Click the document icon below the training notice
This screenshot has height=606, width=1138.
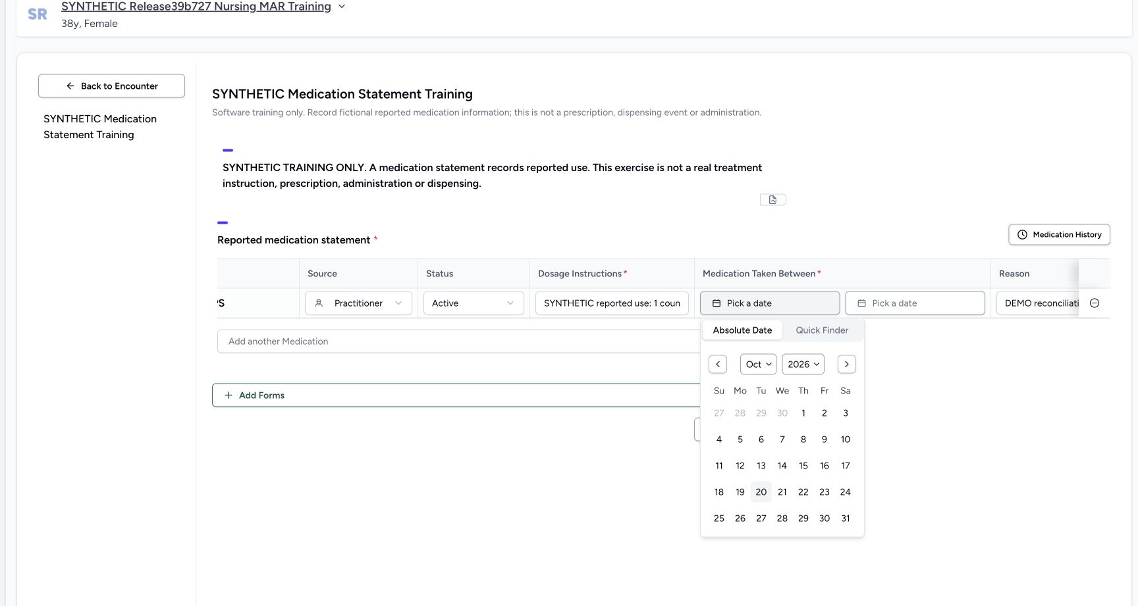[x=773, y=199]
